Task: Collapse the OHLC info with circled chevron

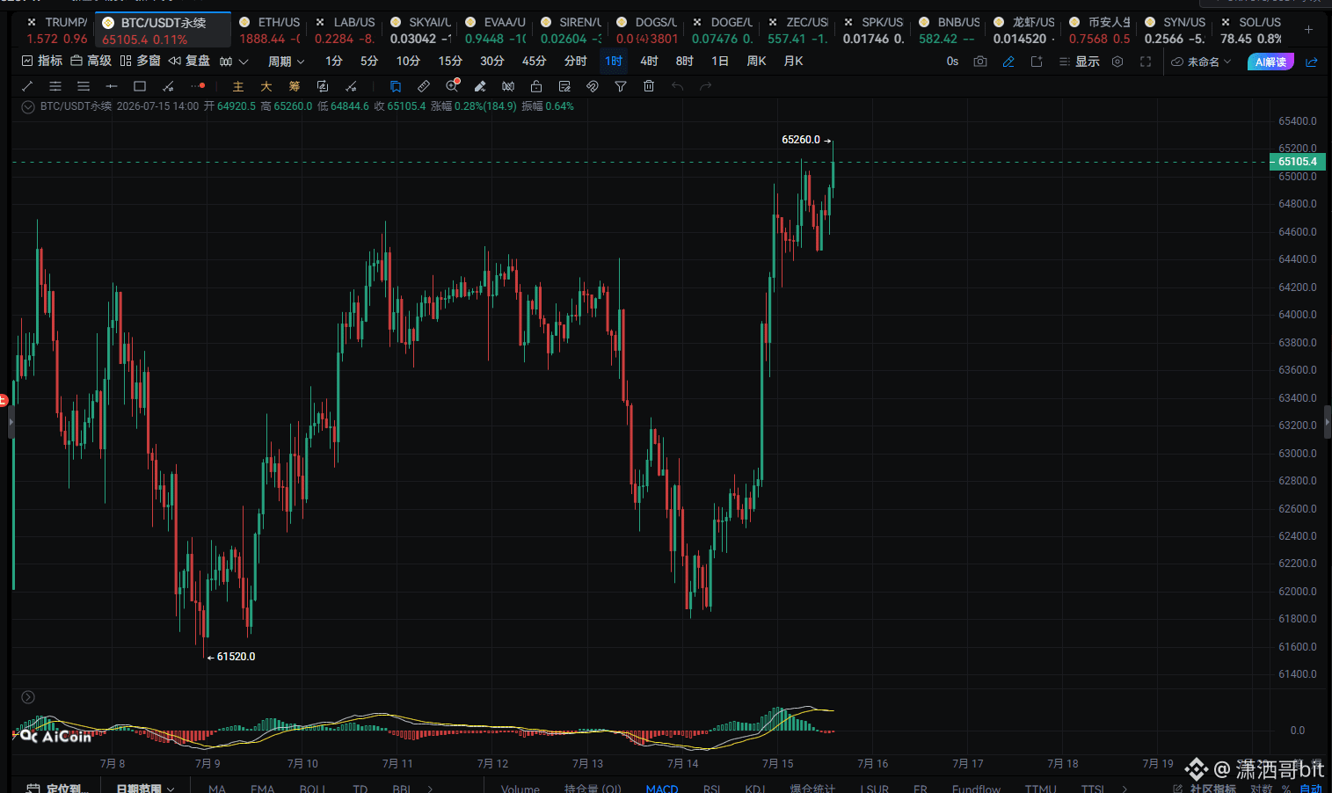Action: [x=28, y=106]
